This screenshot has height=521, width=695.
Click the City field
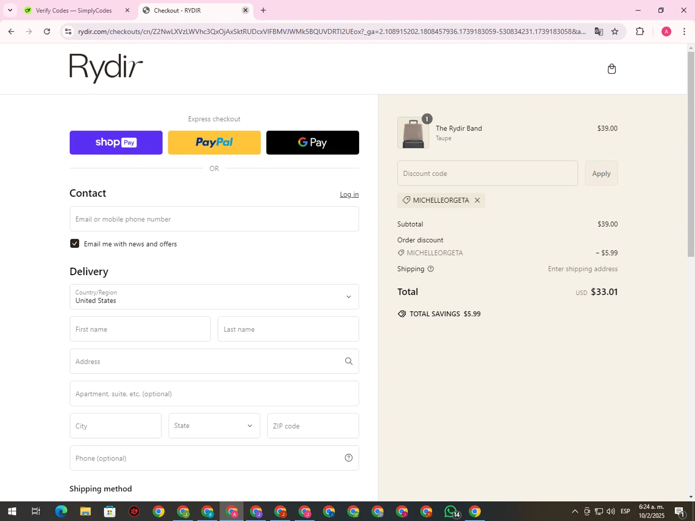(115, 426)
